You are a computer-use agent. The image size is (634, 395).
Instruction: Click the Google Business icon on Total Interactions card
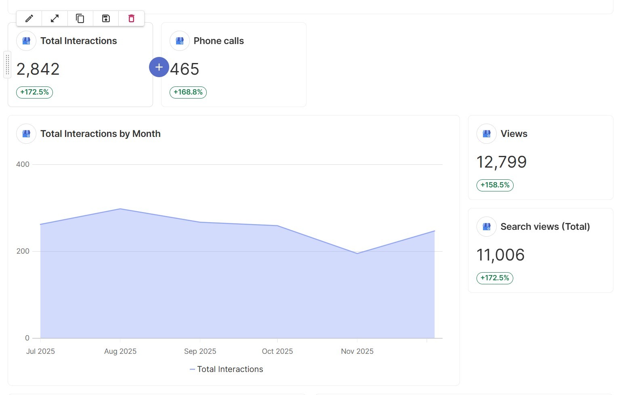(x=26, y=41)
